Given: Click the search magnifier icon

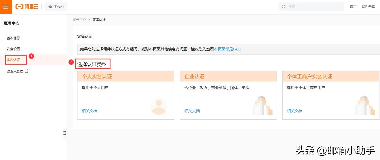Looking at the screenshot, I should [x=284, y=7].
